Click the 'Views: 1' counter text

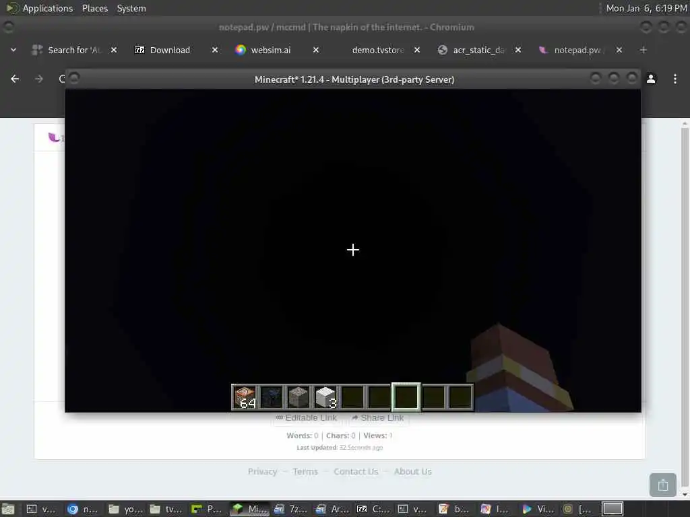377,436
